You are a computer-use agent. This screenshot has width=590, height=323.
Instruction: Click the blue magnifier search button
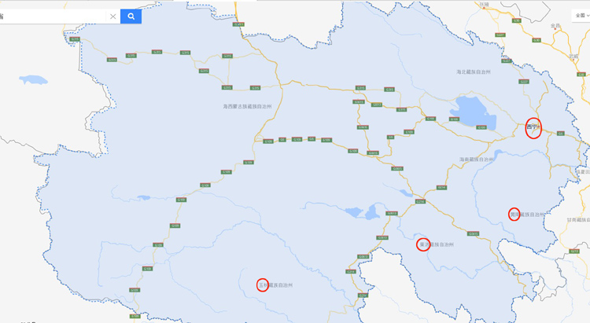click(x=131, y=17)
